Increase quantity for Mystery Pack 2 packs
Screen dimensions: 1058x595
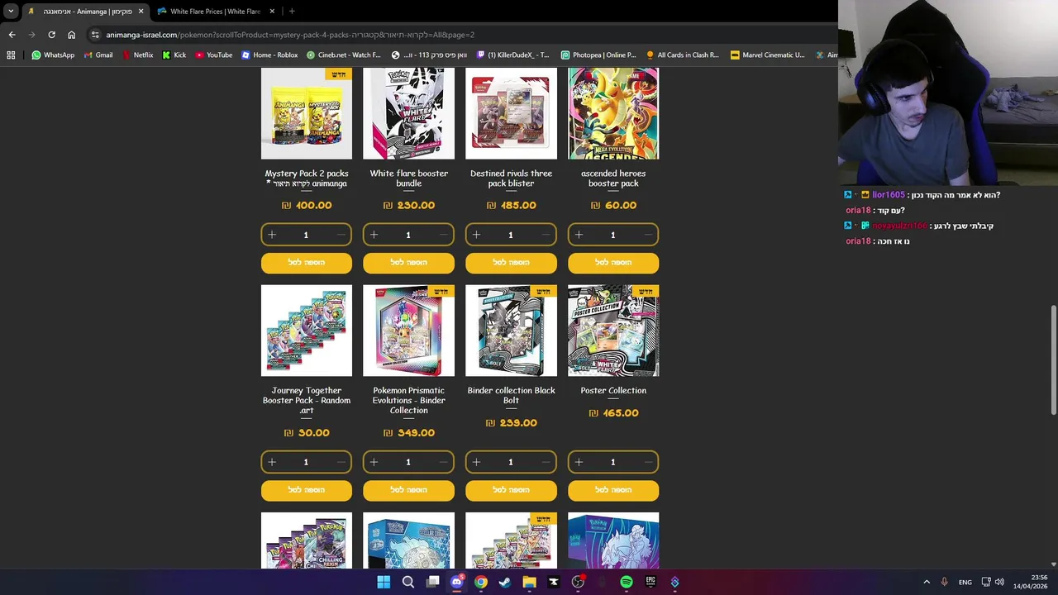[x=271, y=235]
